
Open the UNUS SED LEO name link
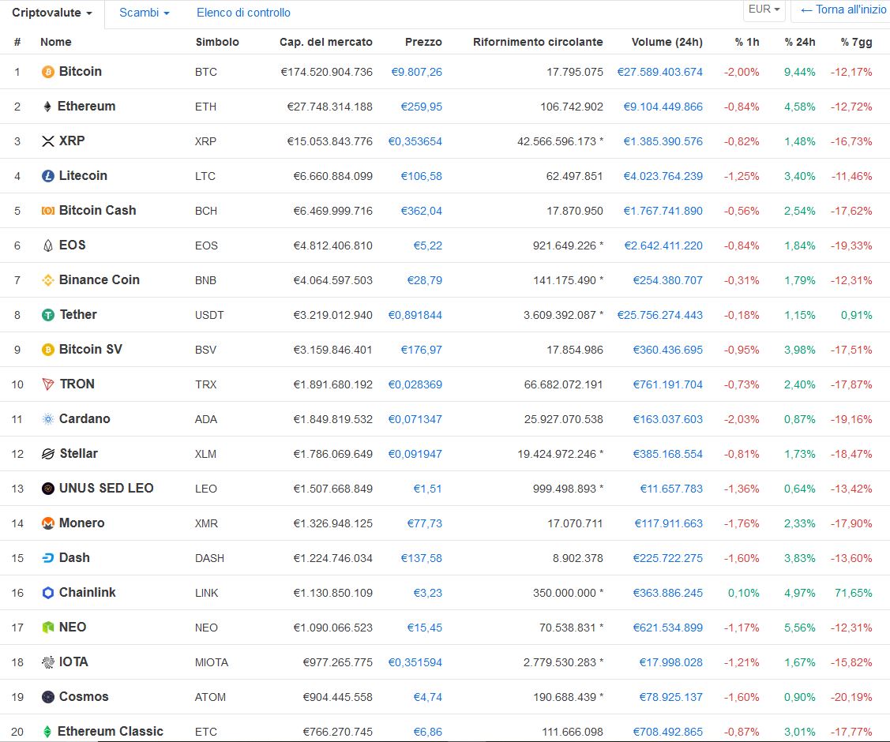coord(106,488)
